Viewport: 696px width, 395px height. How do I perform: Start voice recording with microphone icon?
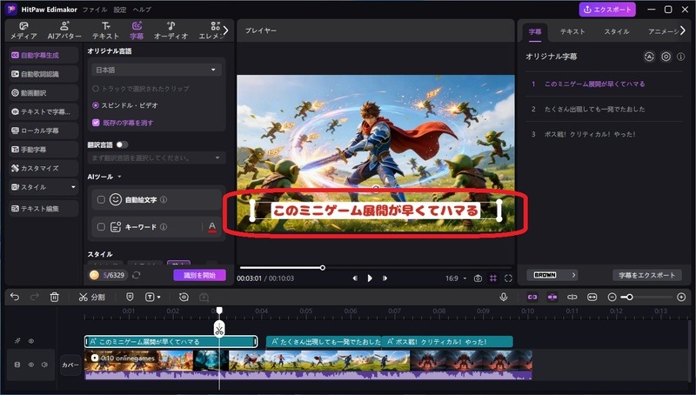(x=504, y=297)
